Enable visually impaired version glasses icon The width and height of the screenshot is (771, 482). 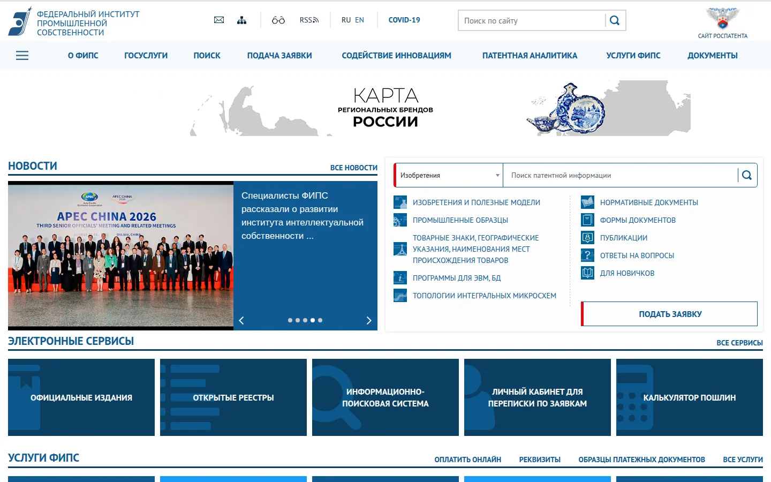278,20
